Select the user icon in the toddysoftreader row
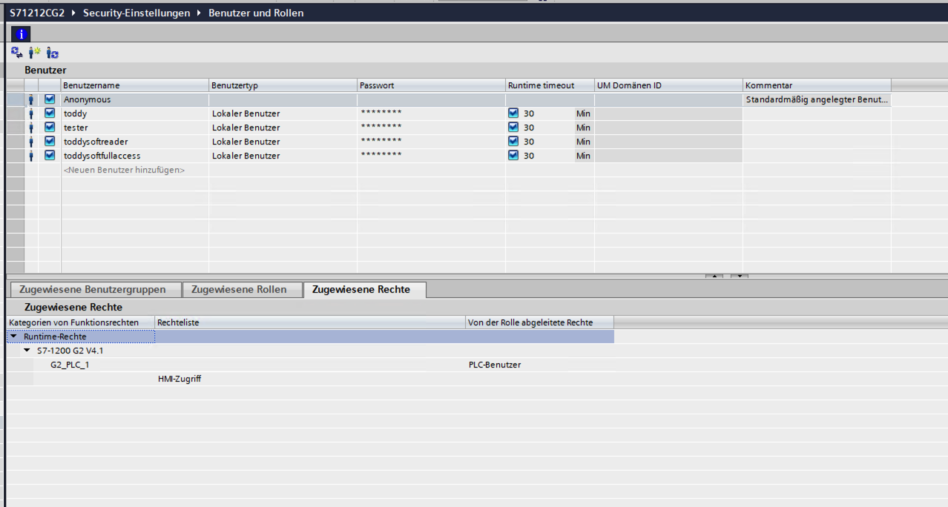This screenshot has height=507, width=948. (x=31, y=142)
